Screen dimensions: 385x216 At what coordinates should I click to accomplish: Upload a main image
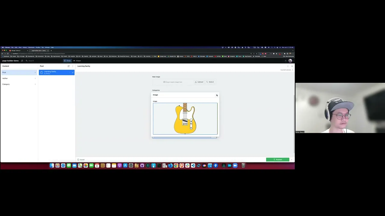199,82
